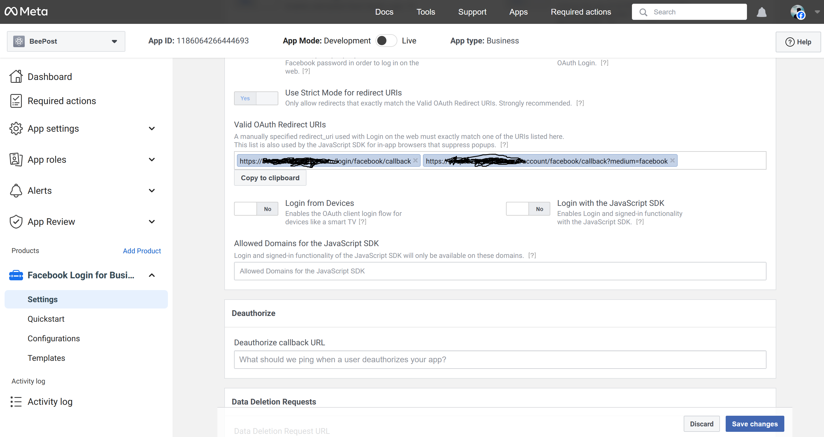
Task: Open help tooltip for Login from Devices
Action: 363,222
